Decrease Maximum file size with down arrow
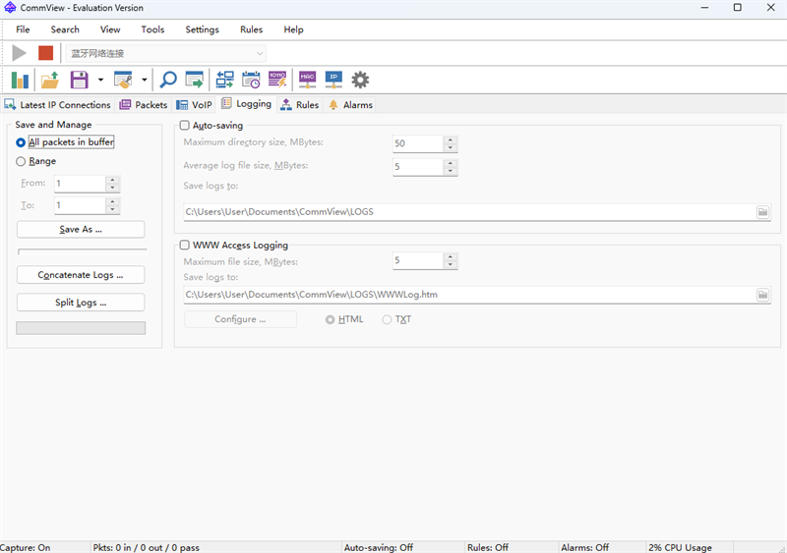 point(451,265)
